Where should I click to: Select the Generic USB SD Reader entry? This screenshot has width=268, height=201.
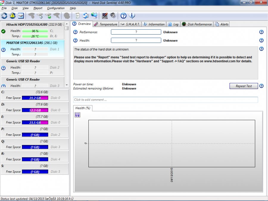32,67
